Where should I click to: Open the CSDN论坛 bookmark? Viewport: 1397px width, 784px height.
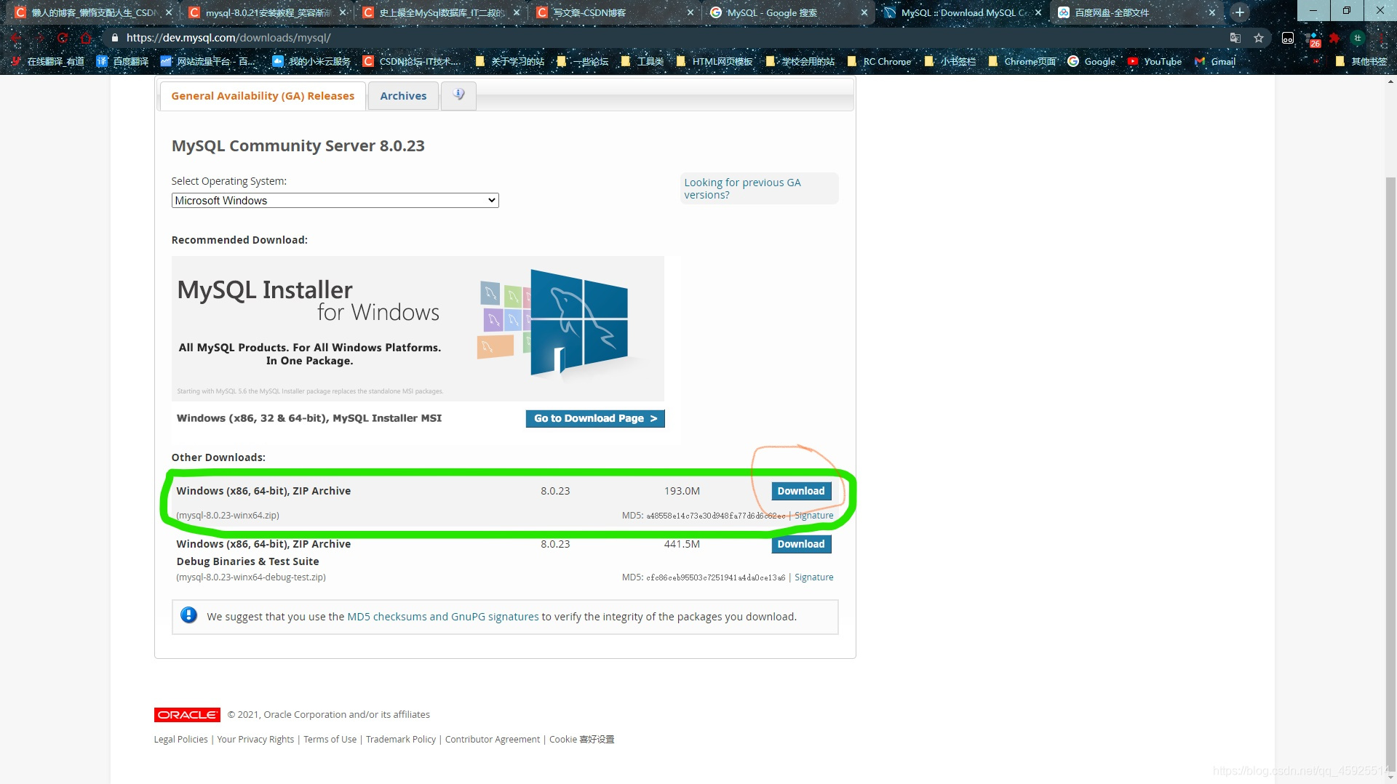click(412, 61)
